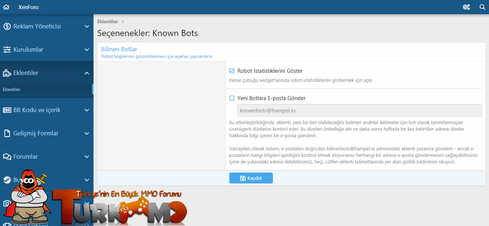Screen dimensions: 489x226
Task: Save options with the Kaydet button
Action: tap(251, 178)
